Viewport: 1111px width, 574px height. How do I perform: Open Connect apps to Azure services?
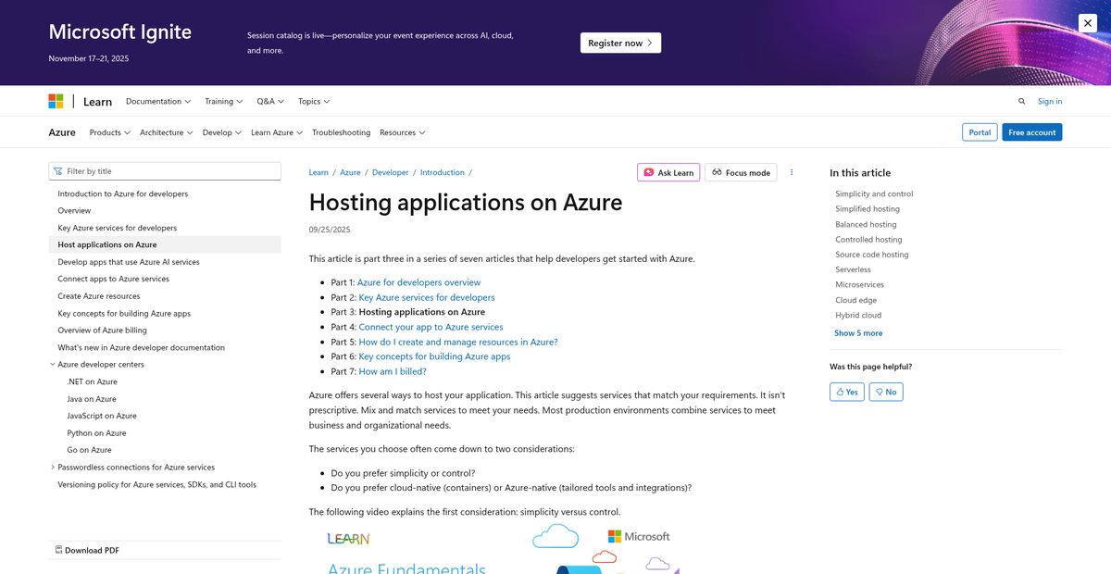pos(113,279)
